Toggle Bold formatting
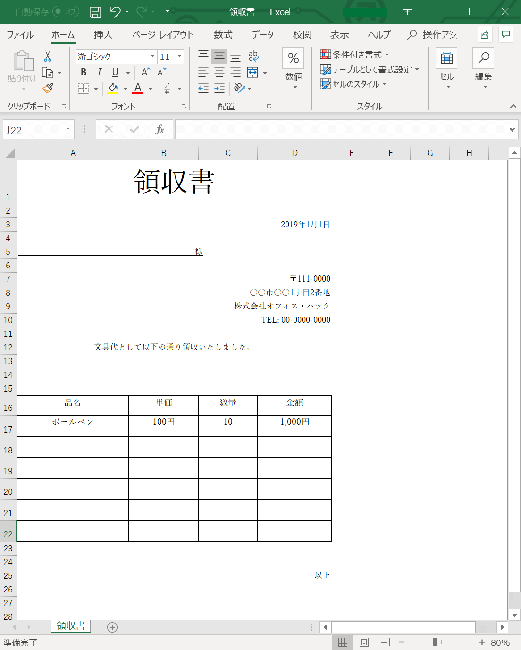 coord(84,72)
